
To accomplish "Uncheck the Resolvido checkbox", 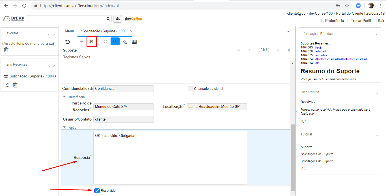I will tap(97, 191).
